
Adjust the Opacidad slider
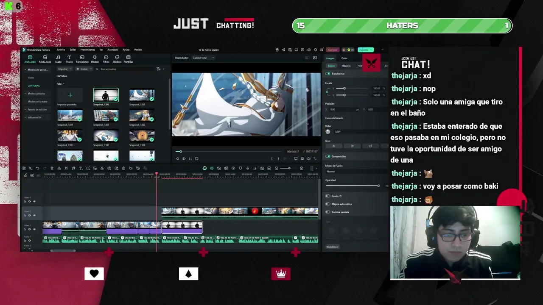pyautogui.click(x=352, y=186)
